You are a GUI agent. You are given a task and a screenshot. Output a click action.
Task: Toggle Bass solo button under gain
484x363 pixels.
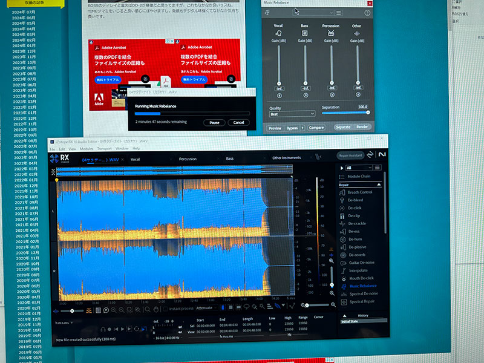tap(306, 96)
